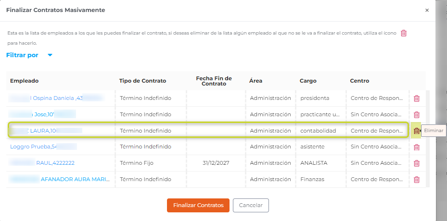This screenshot has width=447, height=221.
Task: Remove LAURA from the list with trash icon
Action: [x=417, y=131]
